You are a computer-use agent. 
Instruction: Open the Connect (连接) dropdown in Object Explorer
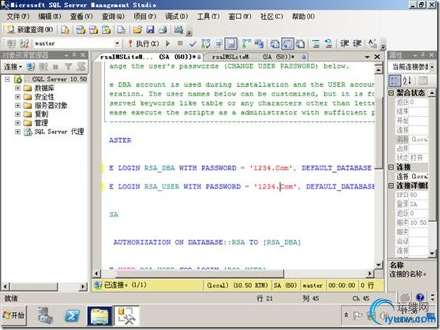pyautogui.click(x=12, y=67)
